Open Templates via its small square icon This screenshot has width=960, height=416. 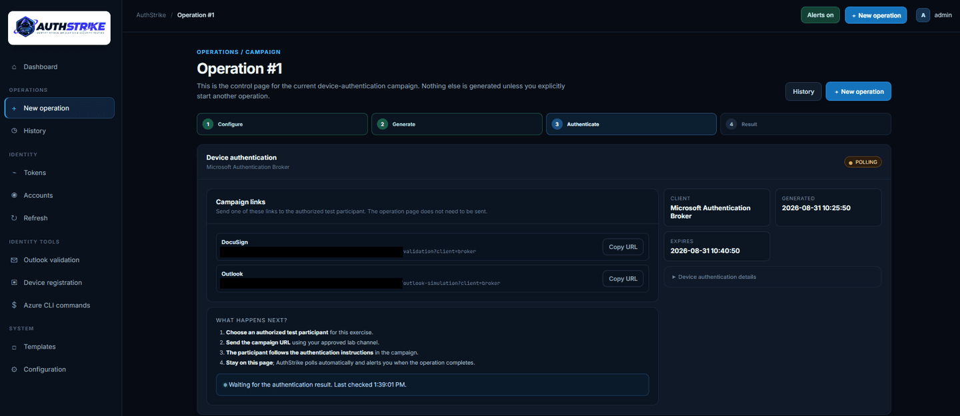(15, 347)
